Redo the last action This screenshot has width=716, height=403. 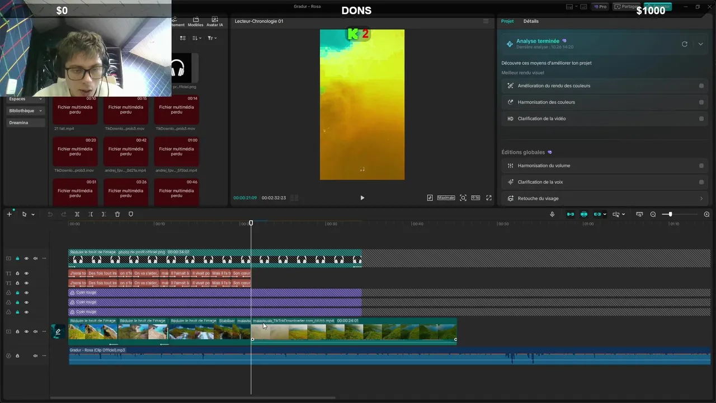pyautogui.click(x=63, y=214)
